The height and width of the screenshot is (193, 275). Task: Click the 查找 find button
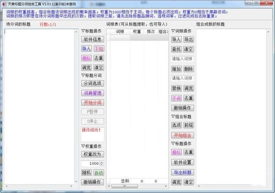click(176, 50)
